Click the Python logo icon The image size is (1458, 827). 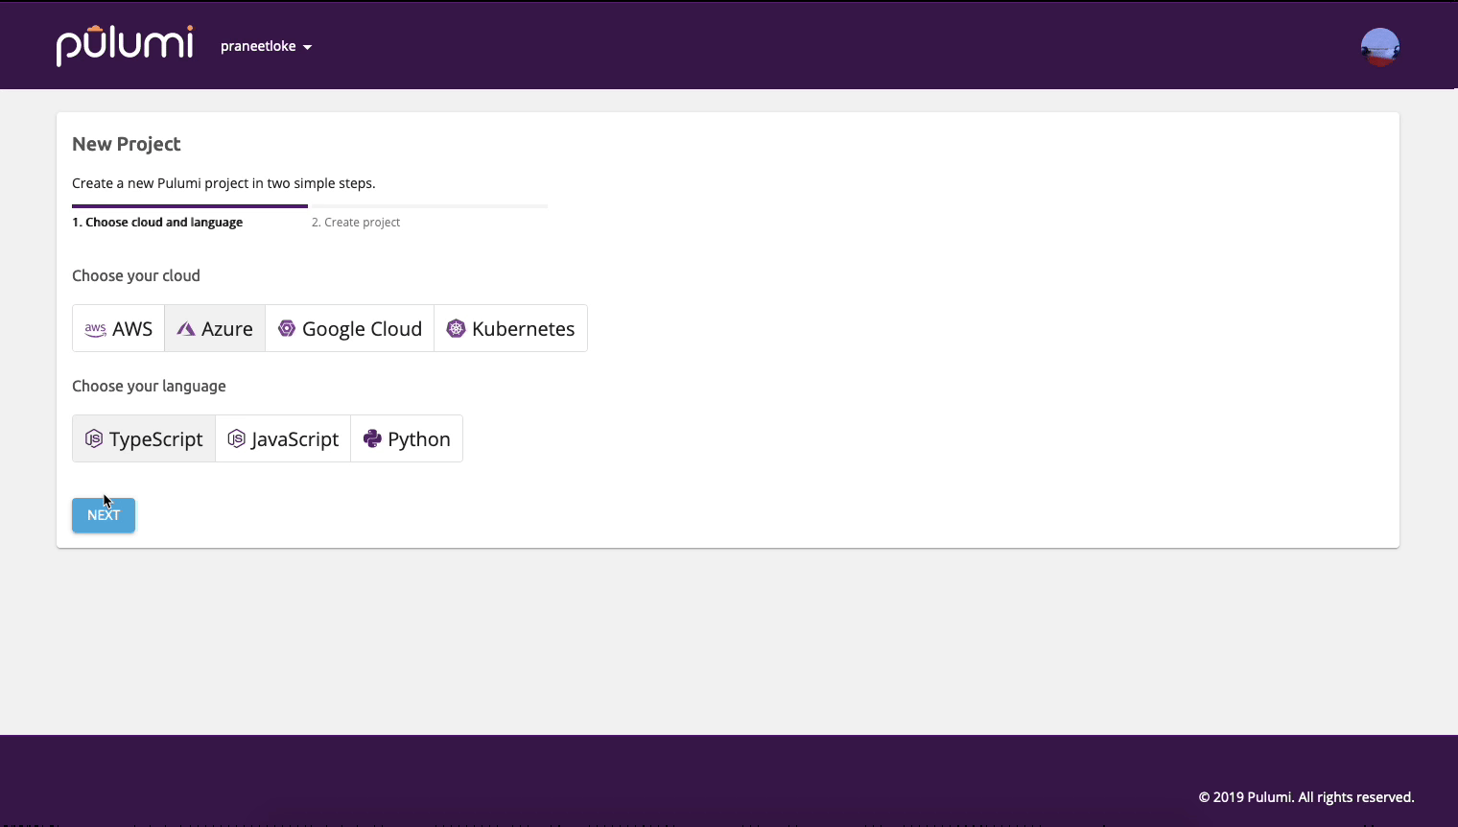(371, 438)
